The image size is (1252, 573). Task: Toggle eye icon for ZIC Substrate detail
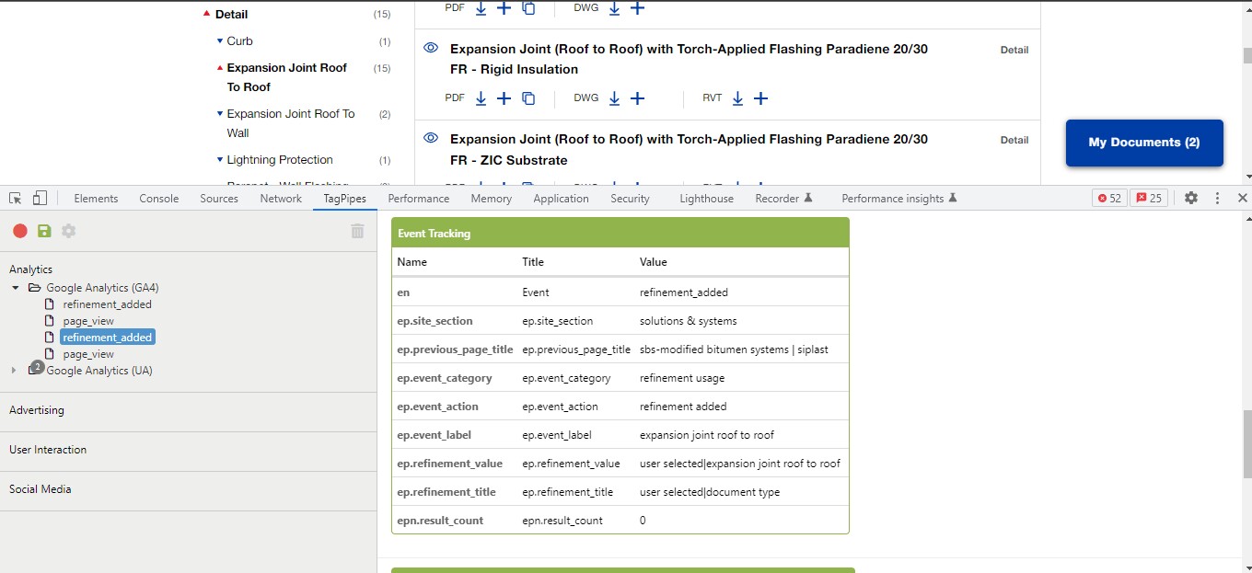click(x=430, y=138)
